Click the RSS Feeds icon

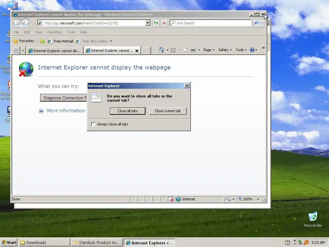coord(173,50)
